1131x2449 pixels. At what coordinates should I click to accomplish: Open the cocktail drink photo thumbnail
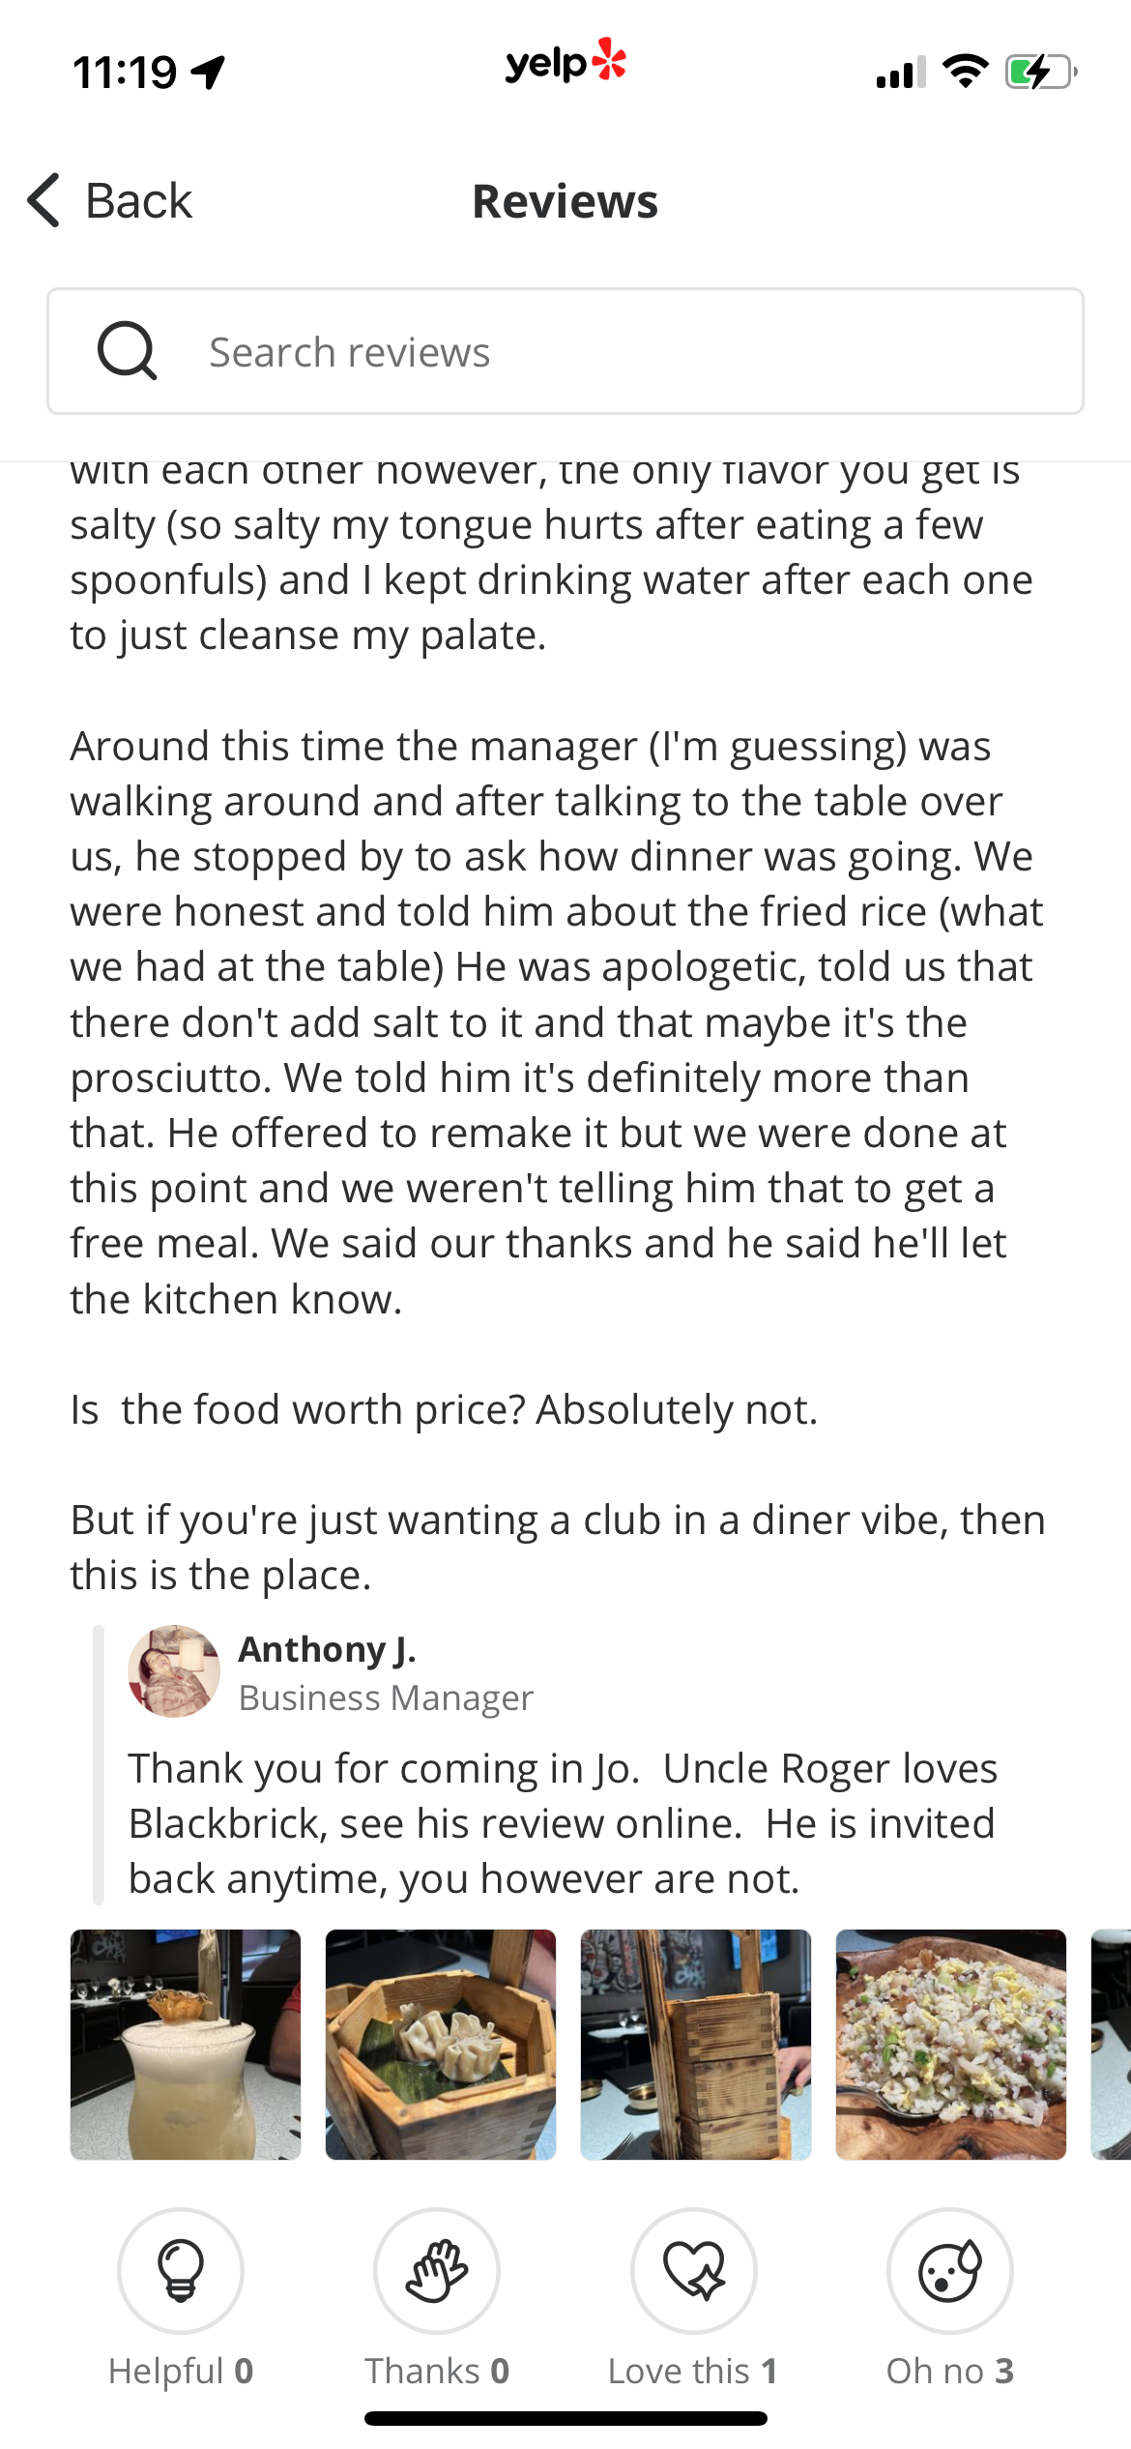[x=186, y=2044]
